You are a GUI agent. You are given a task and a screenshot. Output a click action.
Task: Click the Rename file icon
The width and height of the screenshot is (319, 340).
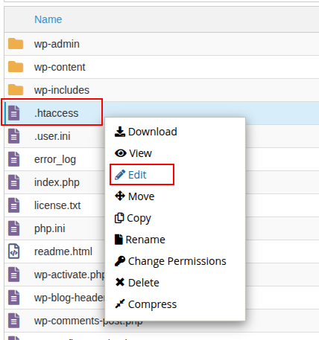click(119, 240)
